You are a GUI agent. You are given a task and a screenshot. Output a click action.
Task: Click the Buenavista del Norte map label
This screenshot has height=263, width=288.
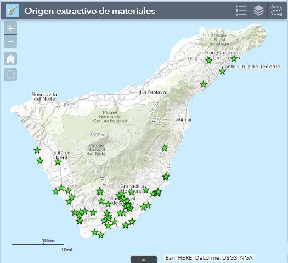pyautogui.click(x=44, y=96)
